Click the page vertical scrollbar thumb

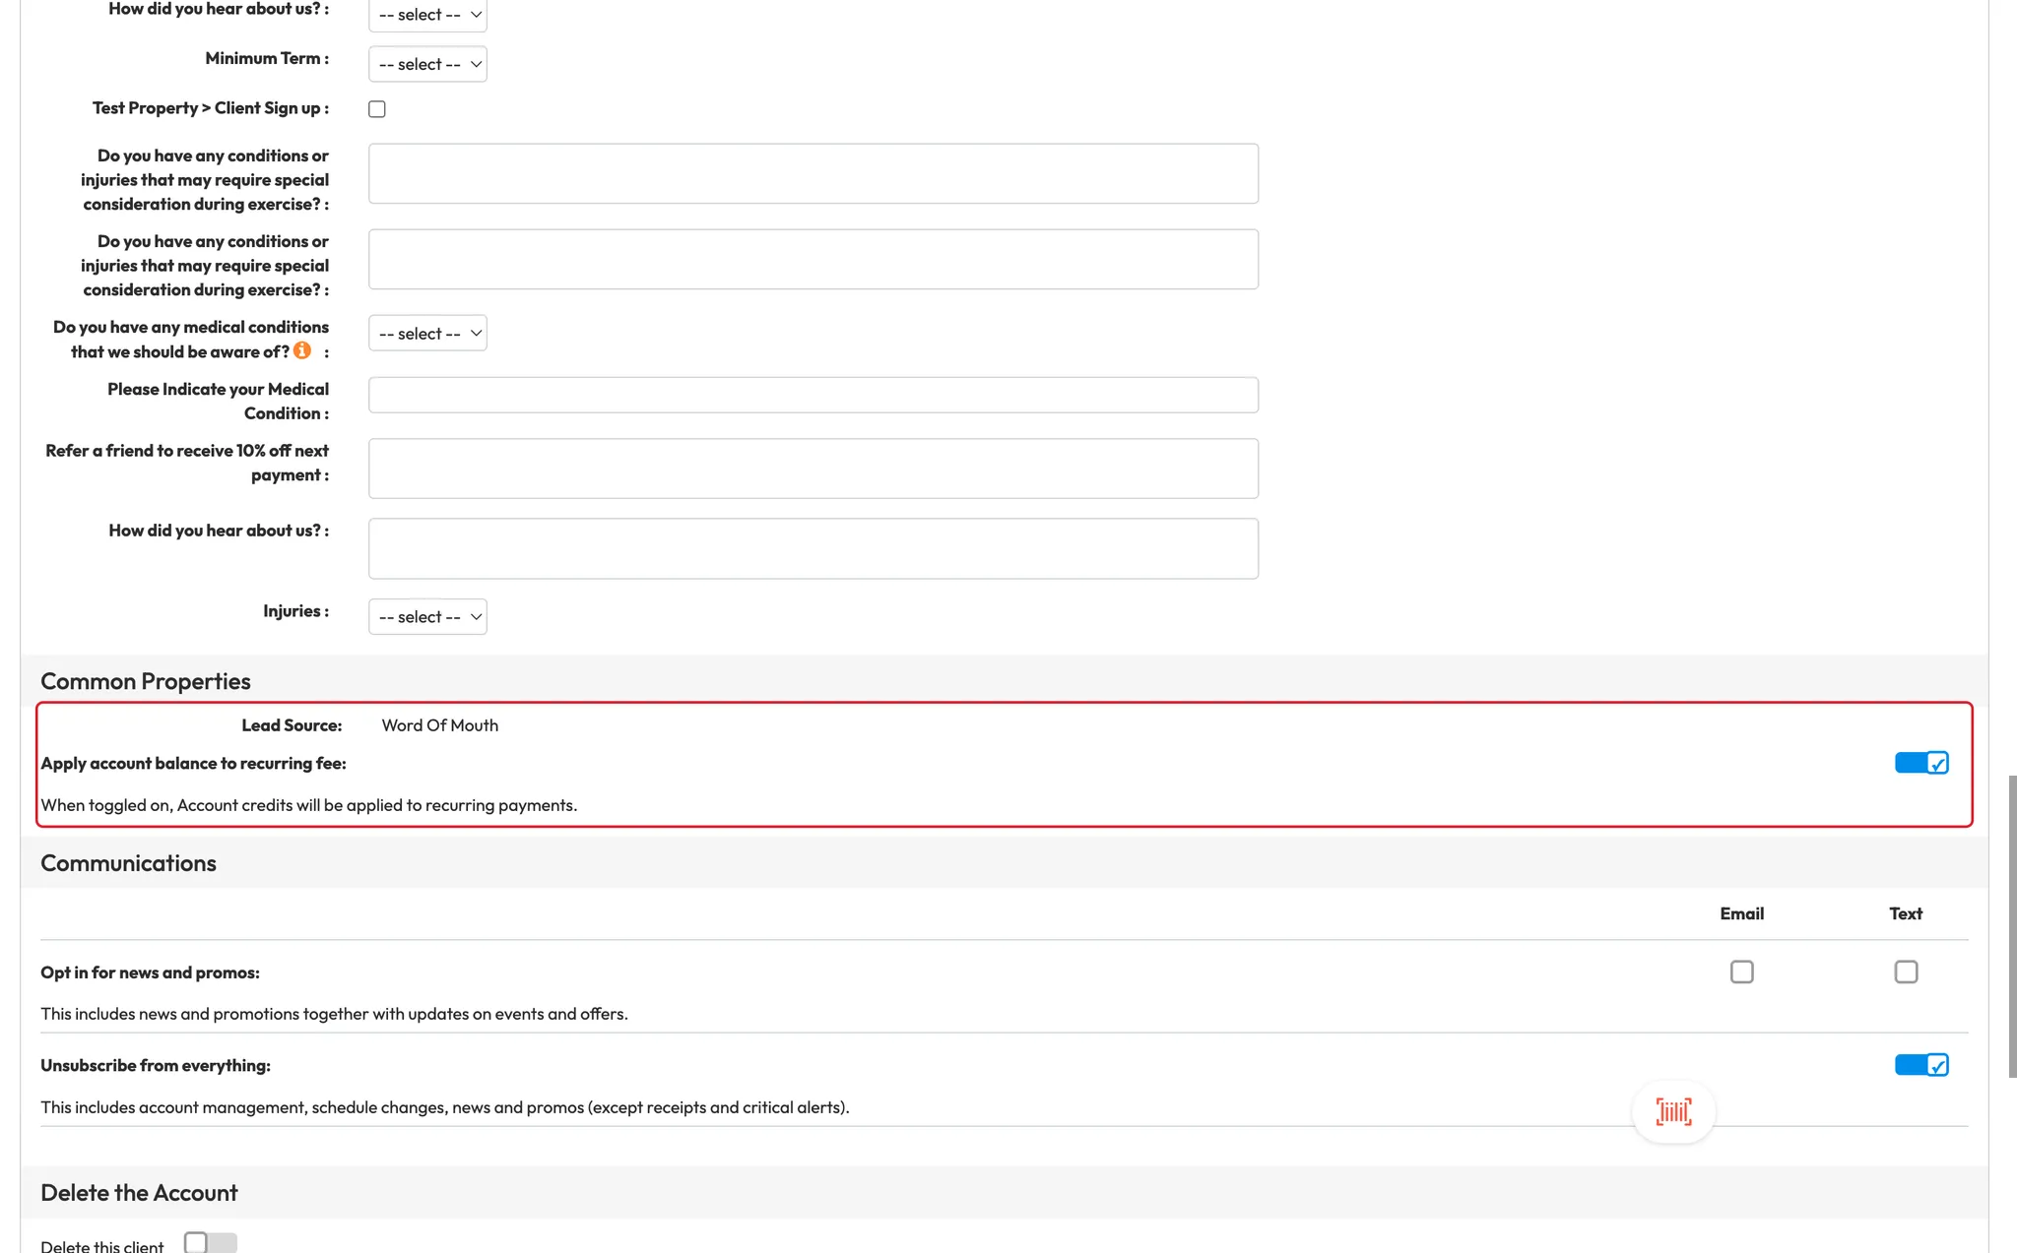2012,925
